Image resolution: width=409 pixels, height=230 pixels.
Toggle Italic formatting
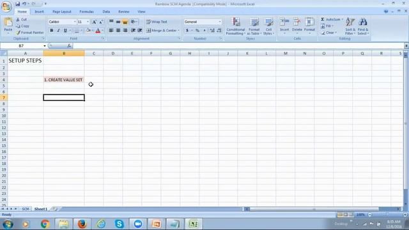[x=58, y=31]
